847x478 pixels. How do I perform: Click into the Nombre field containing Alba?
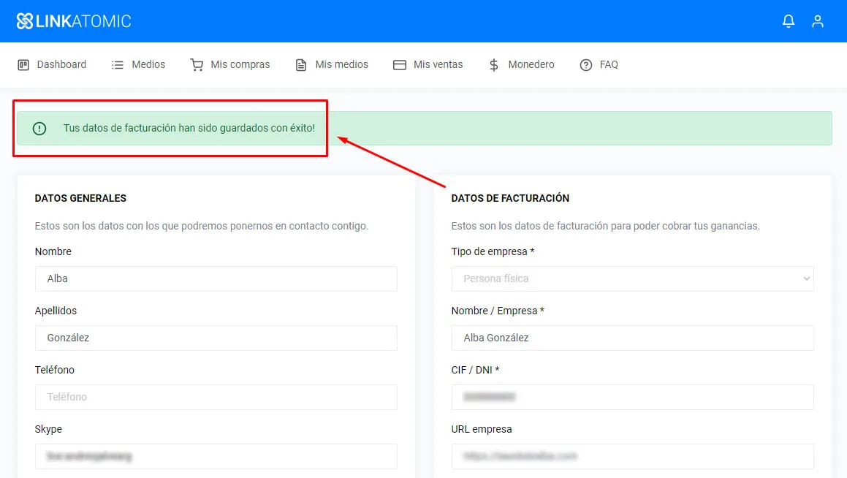coord(216,278)
